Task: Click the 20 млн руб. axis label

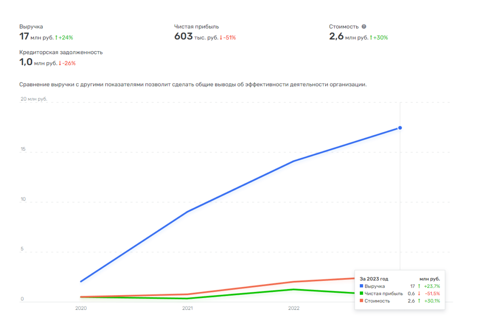Action: pos(34,99)
